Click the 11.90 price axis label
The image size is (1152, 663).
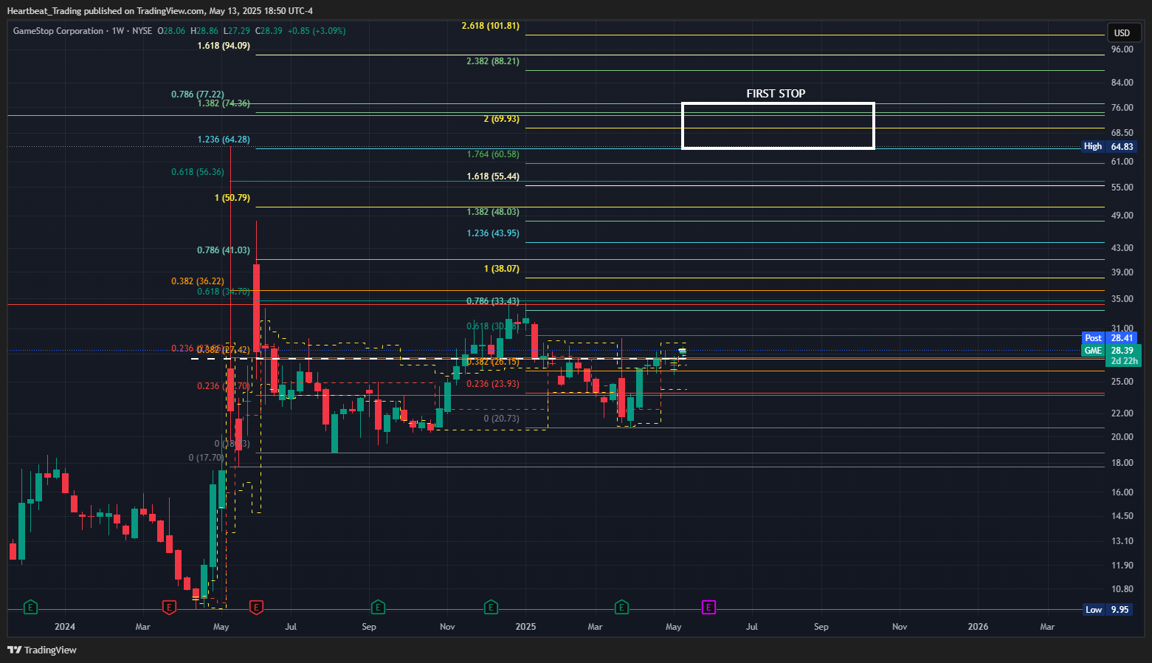pyautogui.click(x=1122, y=566)
